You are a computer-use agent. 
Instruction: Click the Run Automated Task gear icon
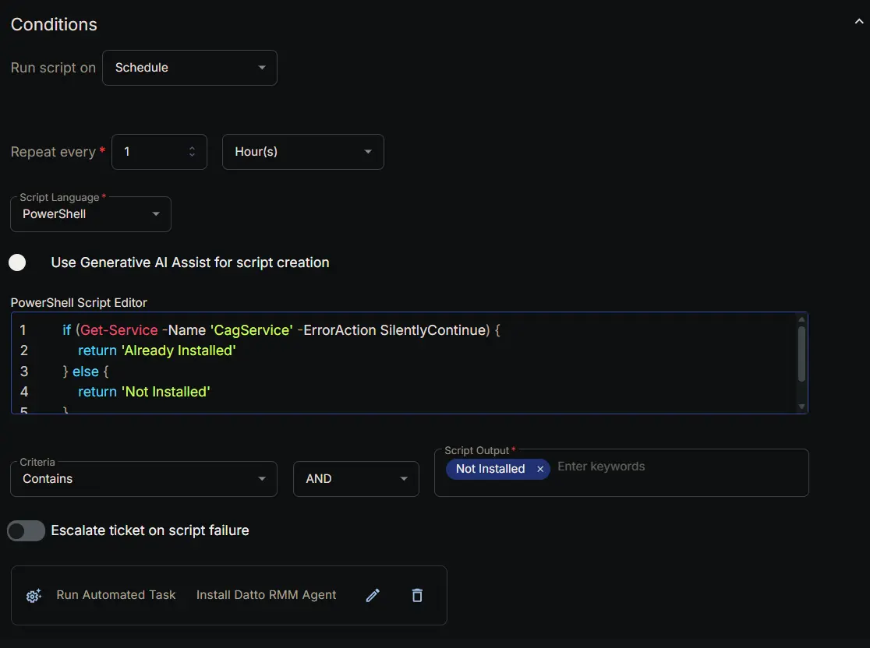click(34, 596)
